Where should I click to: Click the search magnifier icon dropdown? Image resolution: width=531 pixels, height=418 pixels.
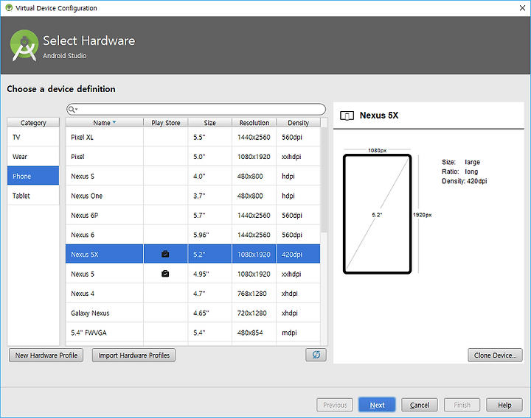(x=72, y=110)
